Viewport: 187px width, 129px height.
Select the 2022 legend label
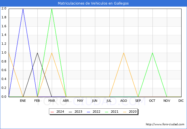coord(96,112)
